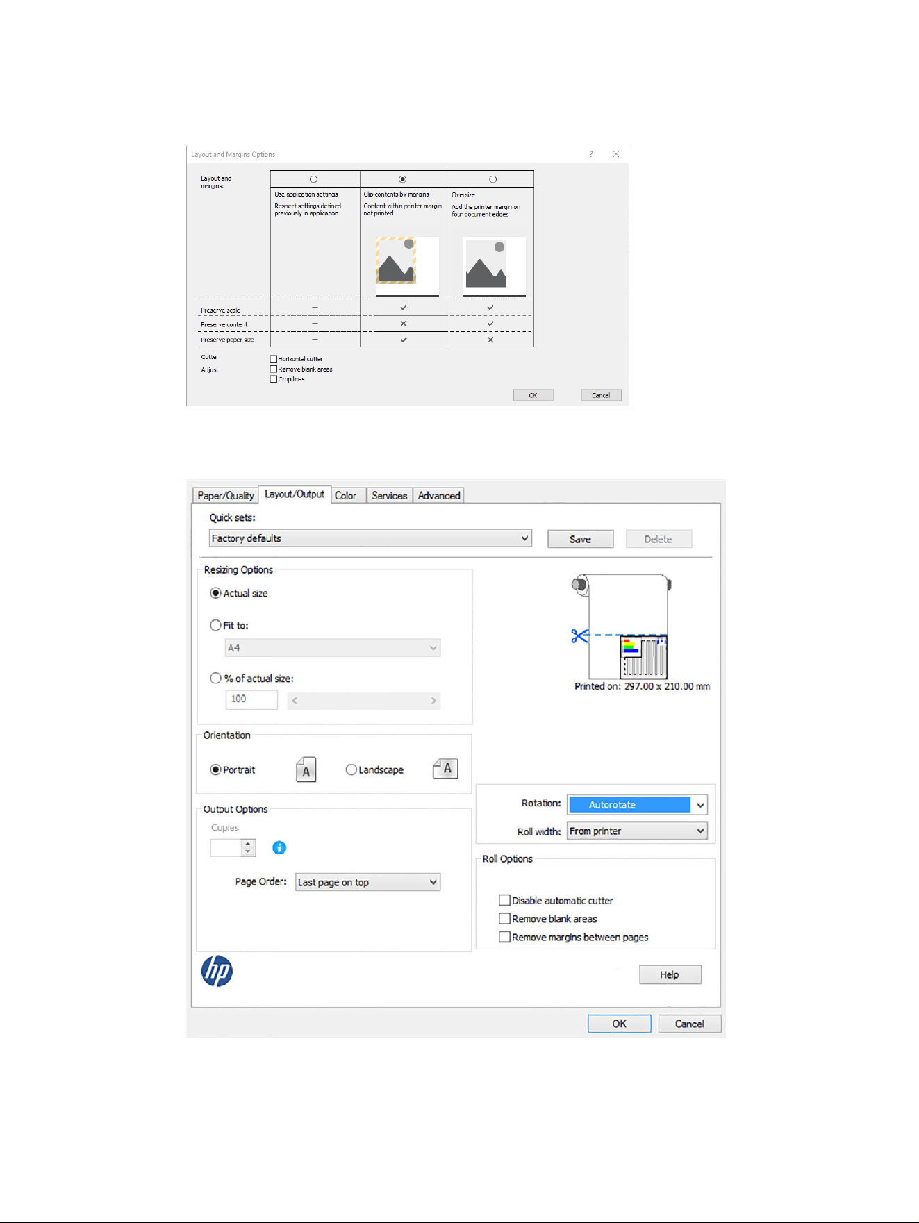Click the help question mark in Layout and Margins dialog
Viewport: 919px width, 1223px height.
pos(591,154)
